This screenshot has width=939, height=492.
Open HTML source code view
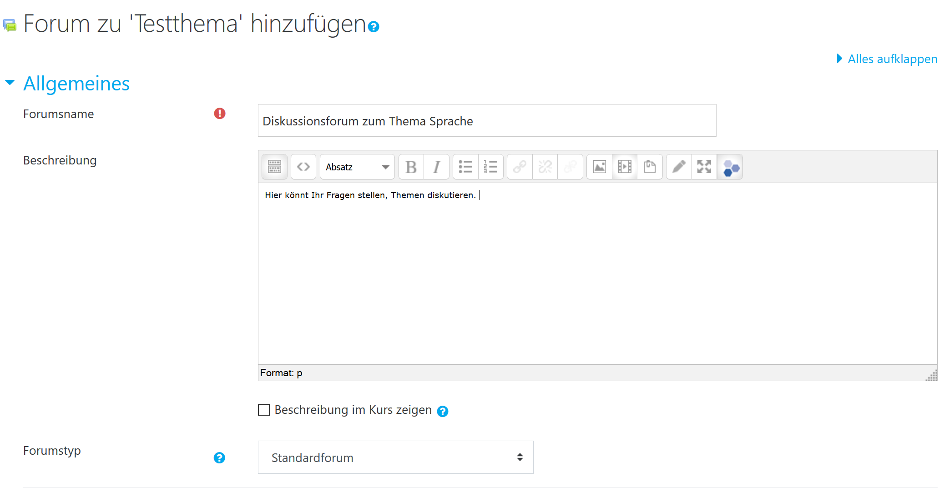coord(303,167)
